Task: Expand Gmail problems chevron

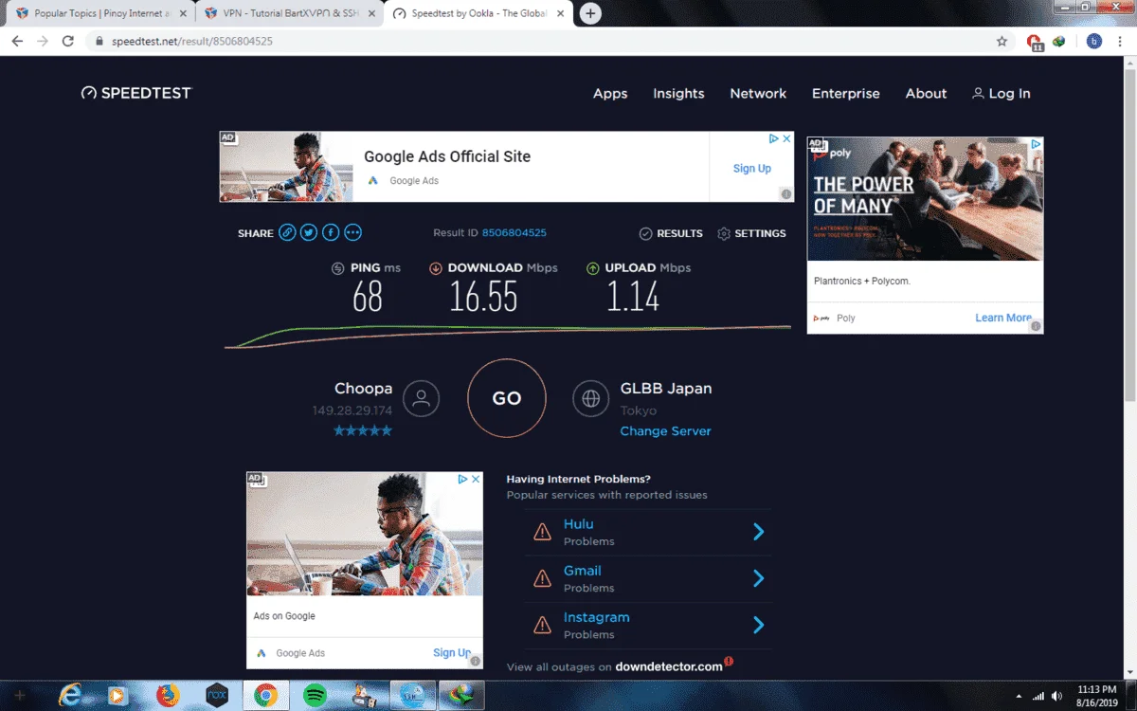Action: click(758, 578)
